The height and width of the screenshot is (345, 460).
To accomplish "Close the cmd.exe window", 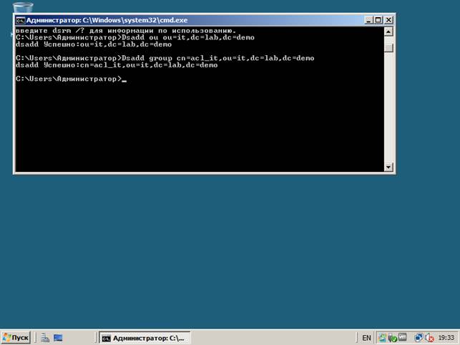I will [x=388, y=20].
